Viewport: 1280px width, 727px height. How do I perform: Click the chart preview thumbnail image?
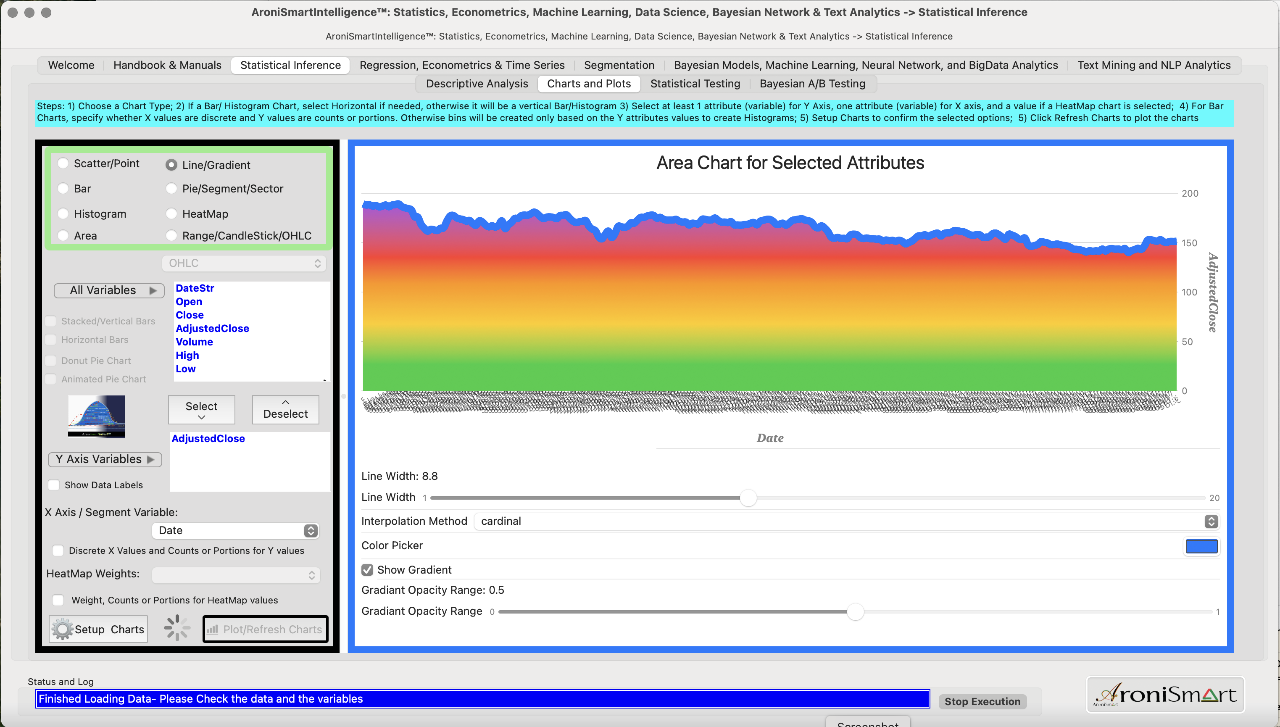[x=97, y=416]
